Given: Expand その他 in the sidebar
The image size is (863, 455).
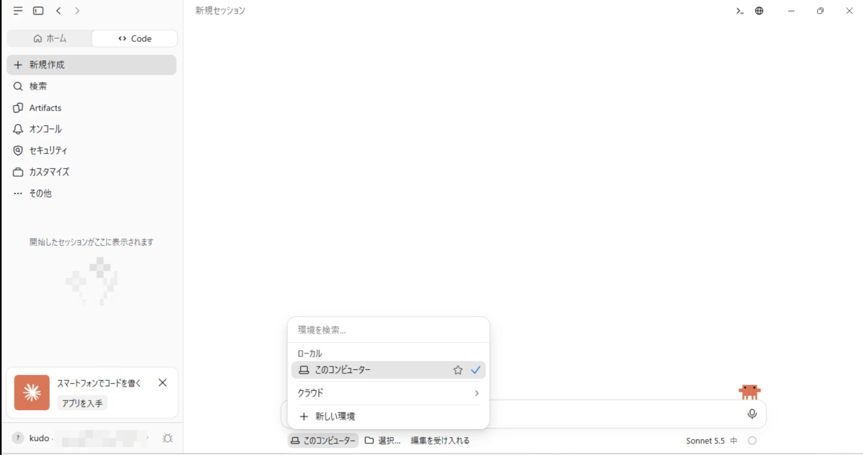Looking at the screenshot, I should pyautogui.click(x=91, y=193).
